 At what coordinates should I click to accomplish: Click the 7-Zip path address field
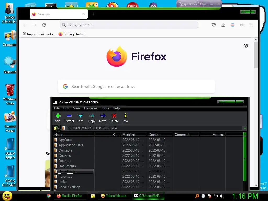tap(152, 128)
